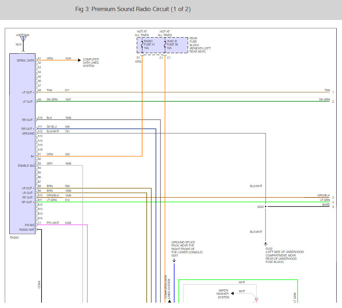Screen dimensions: 342x308
Task: Click the GRY 1696 wire label
Action: point(59,163)
